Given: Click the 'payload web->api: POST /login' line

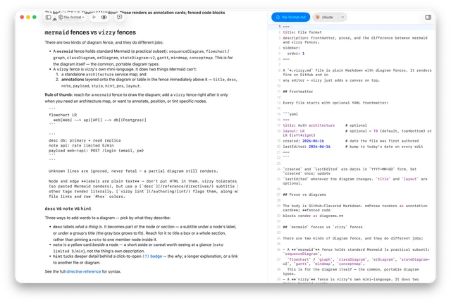Looking at the screenshot, I should click(x=96, y=151).
